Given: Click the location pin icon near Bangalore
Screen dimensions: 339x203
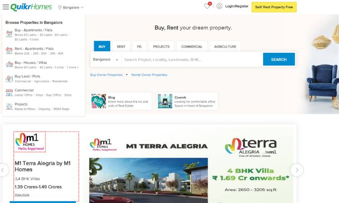Looking at the screenshot, I should pos(60,8).
